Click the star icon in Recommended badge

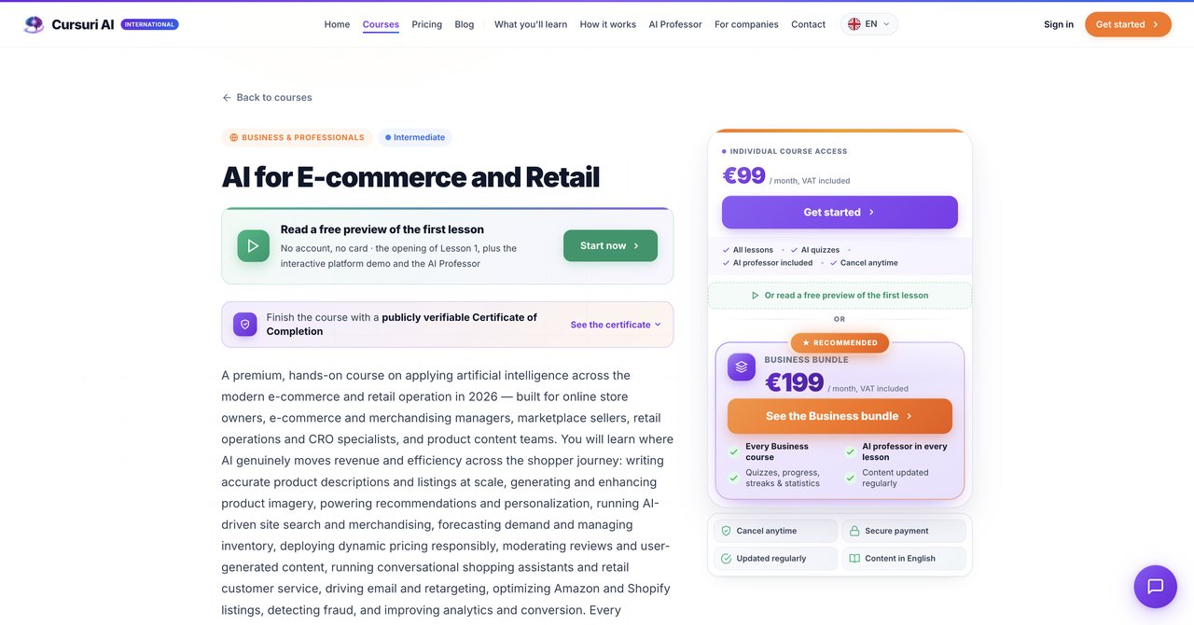tap(806, 343)
